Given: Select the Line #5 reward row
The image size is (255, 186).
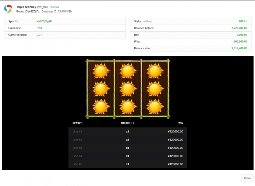Looking at the screenshot, I should 128,164.
